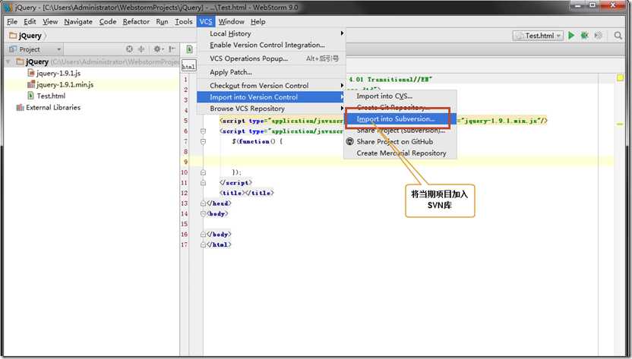Open the Help menu

258,22
